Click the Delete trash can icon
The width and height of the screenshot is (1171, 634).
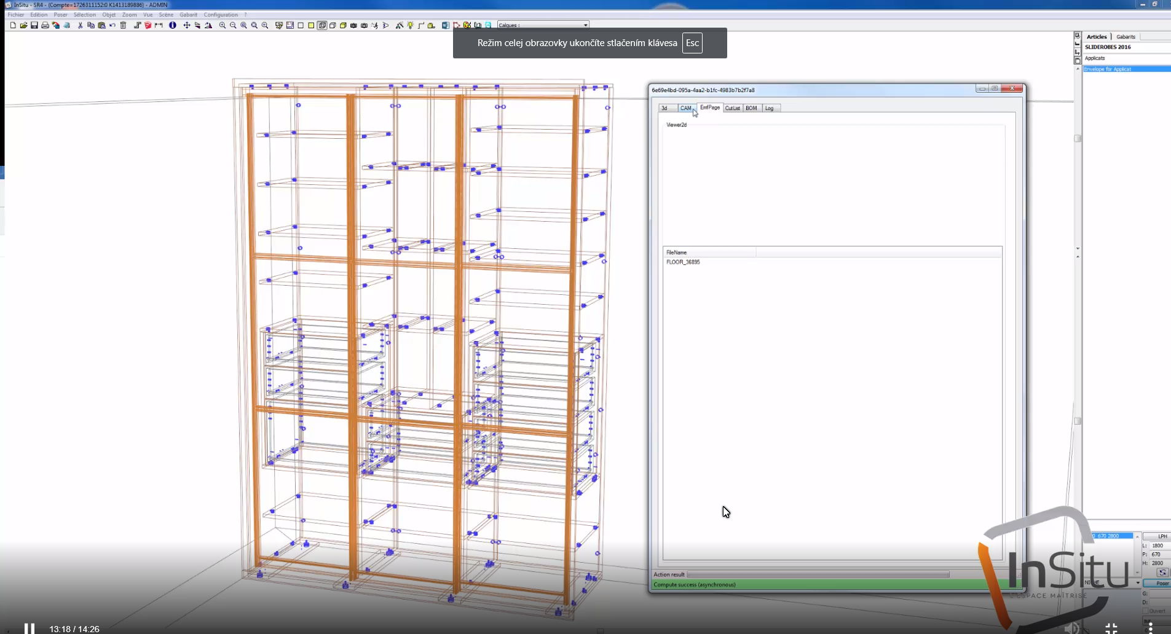coord(123,25)
